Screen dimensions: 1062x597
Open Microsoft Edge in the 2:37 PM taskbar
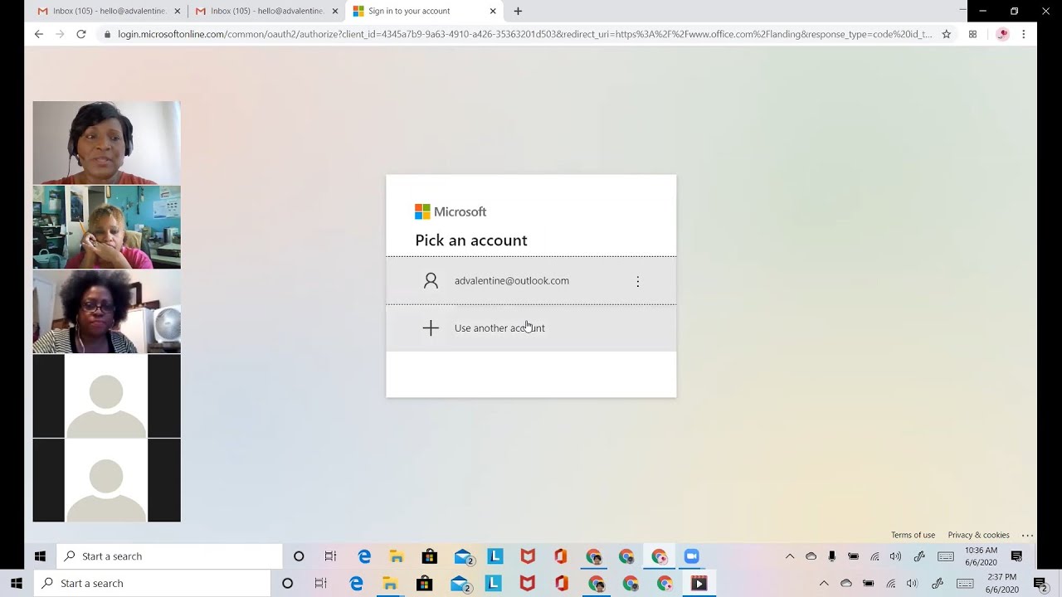(356, 584)
